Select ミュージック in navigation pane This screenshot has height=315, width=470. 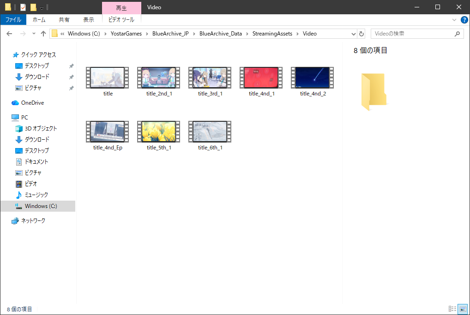click(36, 195)
